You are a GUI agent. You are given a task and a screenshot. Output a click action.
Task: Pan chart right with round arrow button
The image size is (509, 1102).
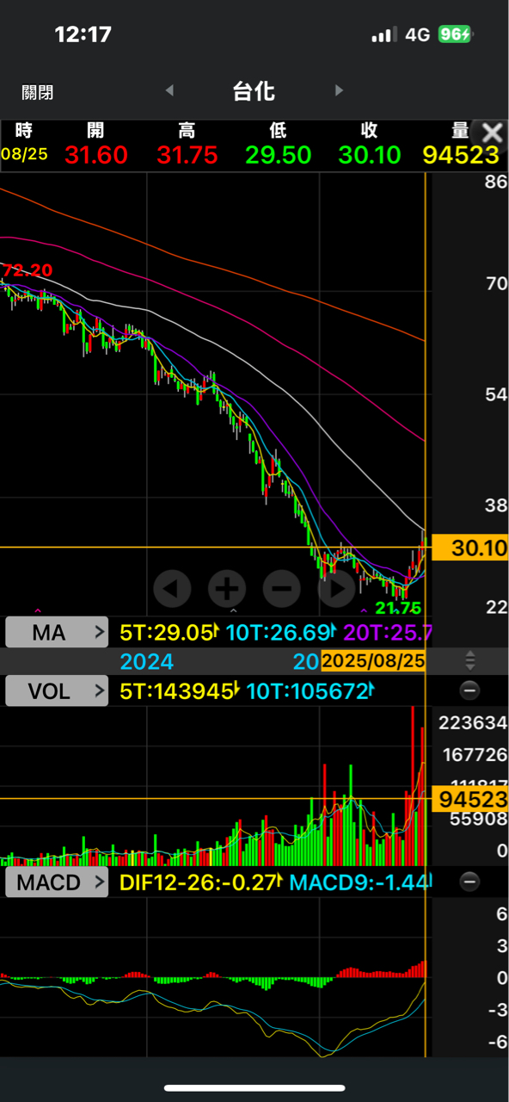tap(336, 589)
